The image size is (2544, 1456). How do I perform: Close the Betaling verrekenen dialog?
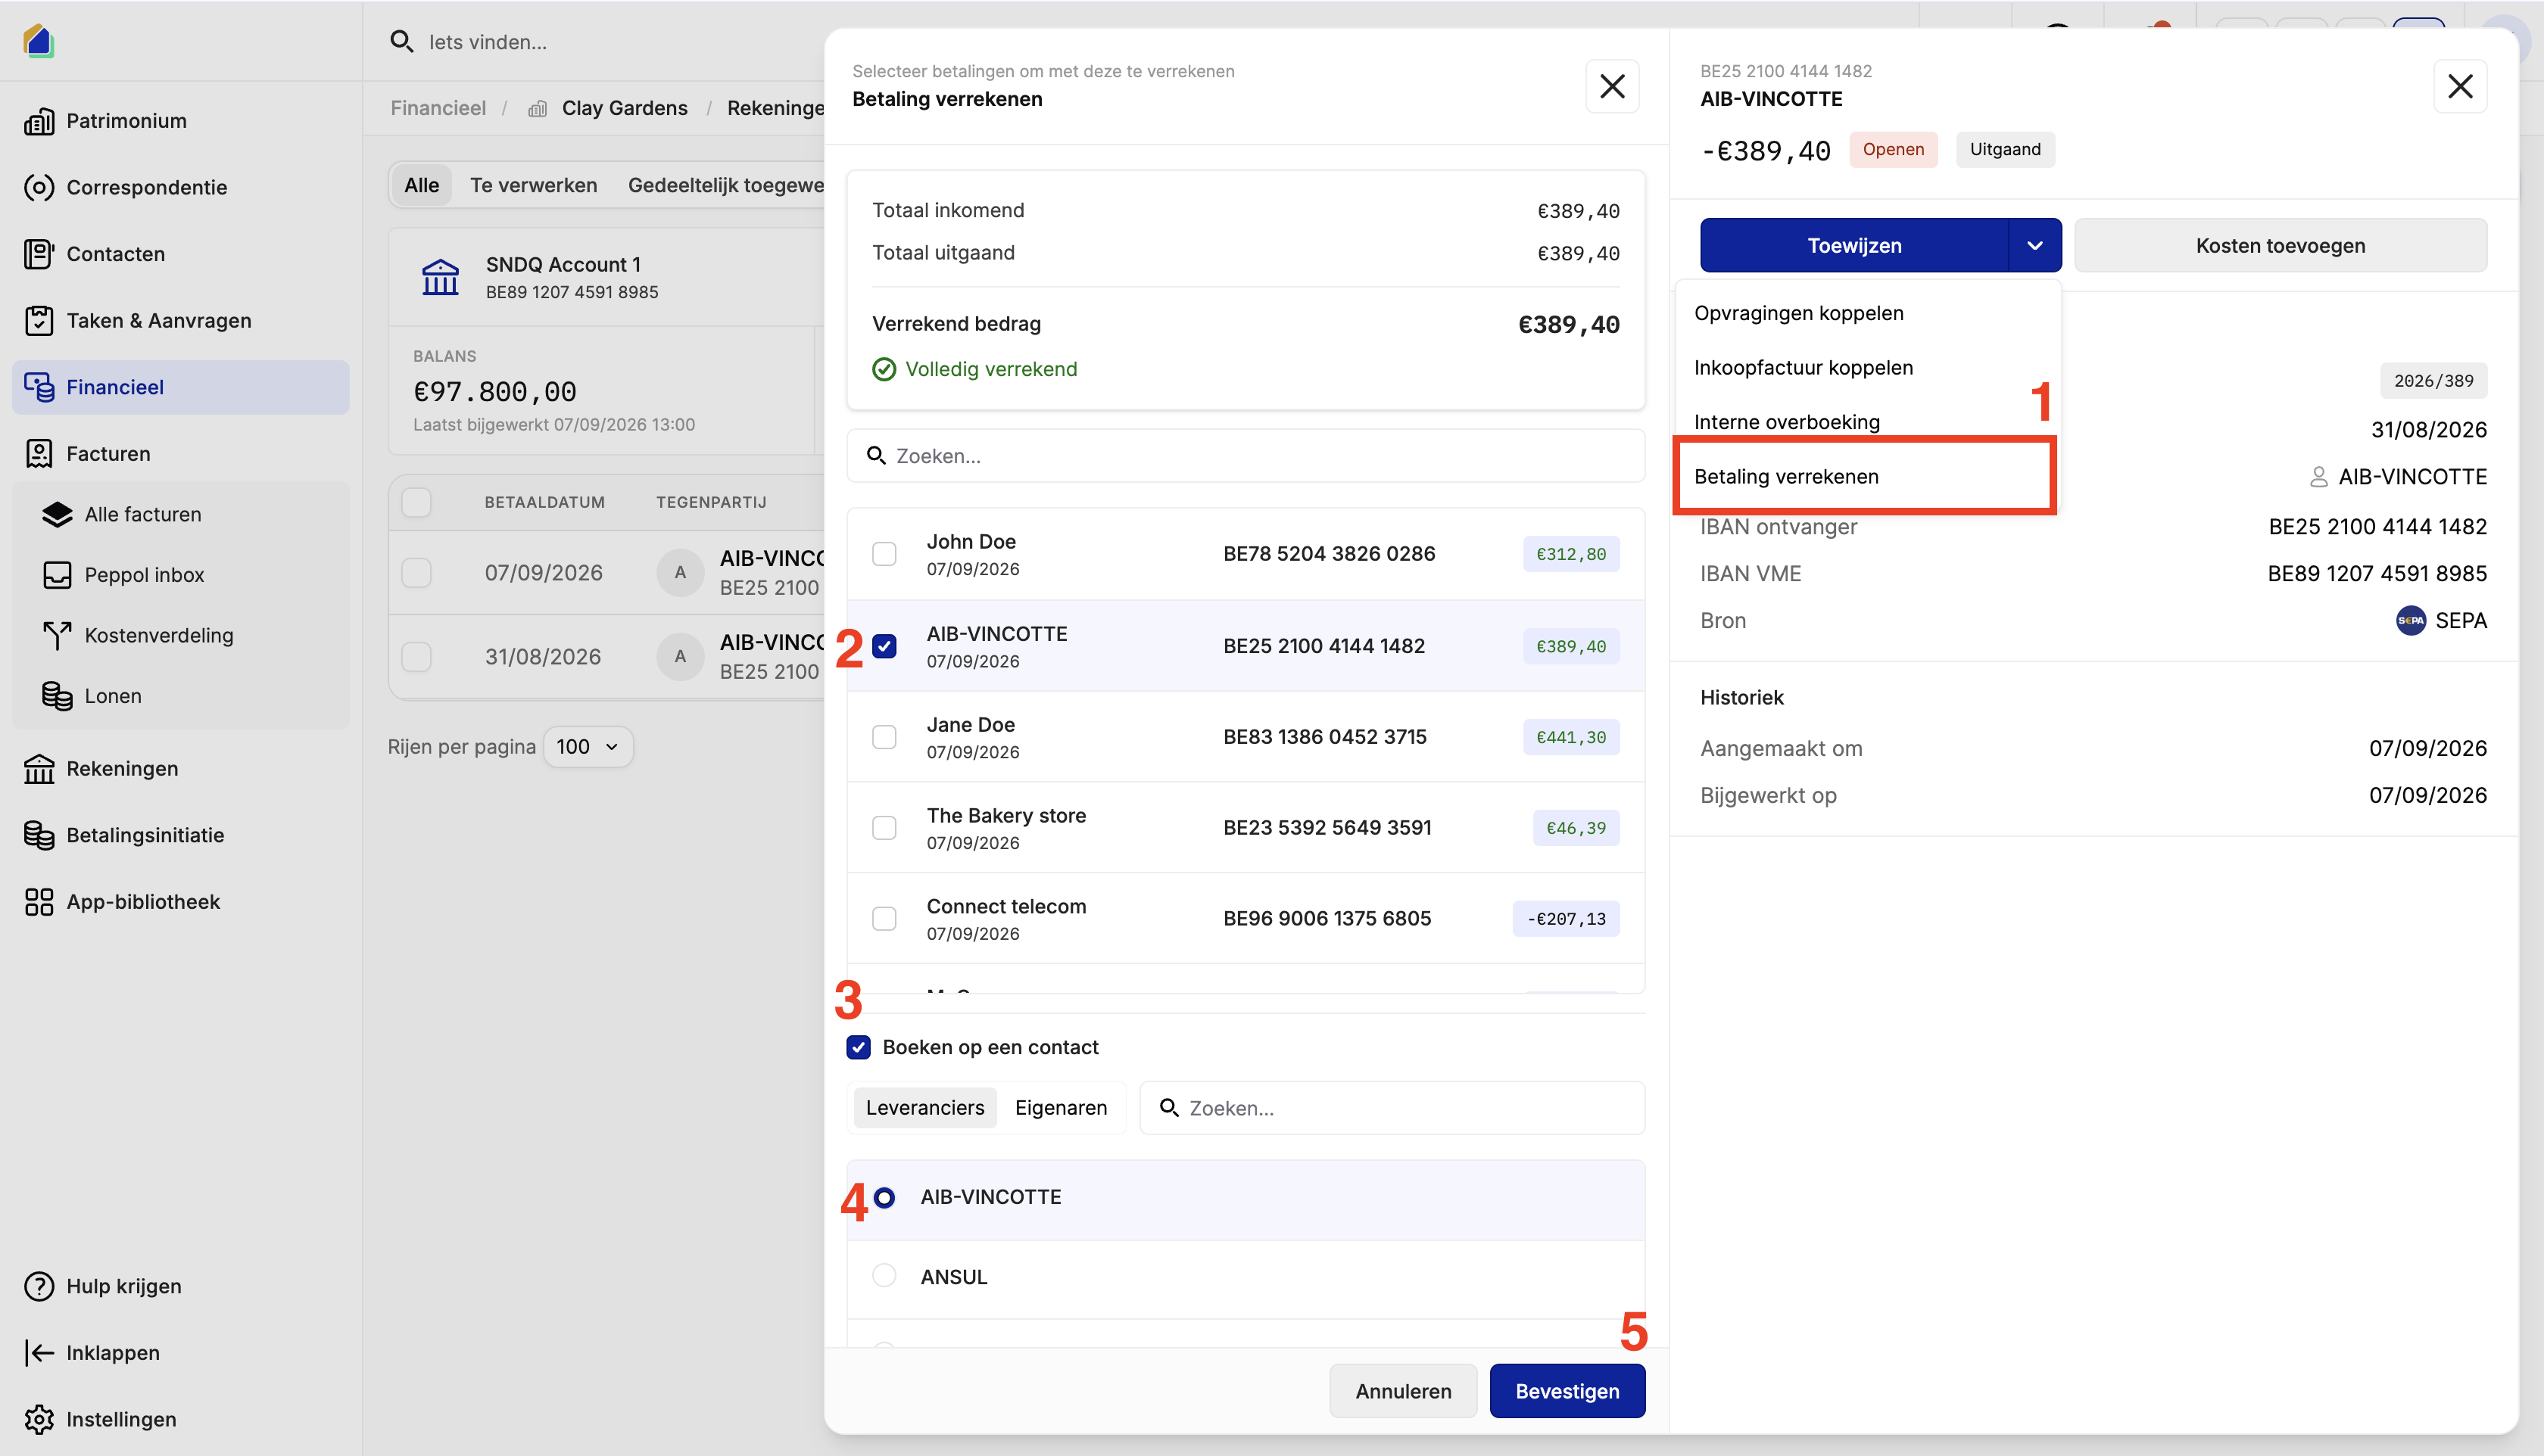(x=1612, y=86)
